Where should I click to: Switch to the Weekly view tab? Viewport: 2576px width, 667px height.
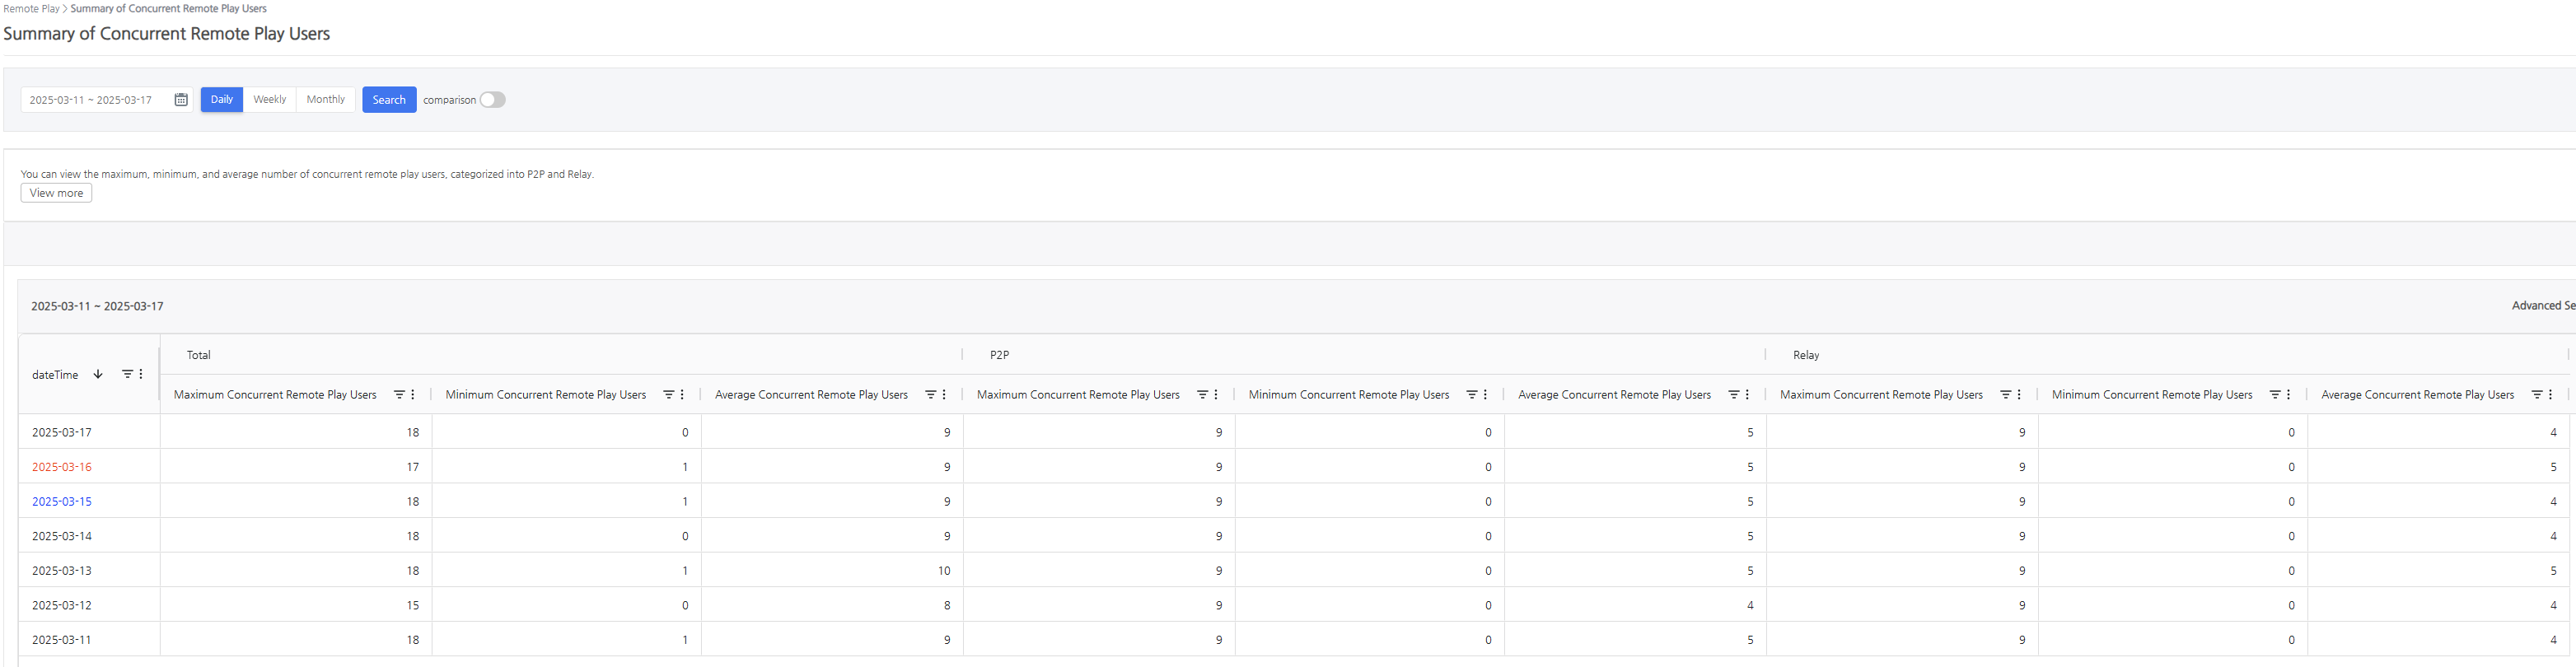[269, 100]
